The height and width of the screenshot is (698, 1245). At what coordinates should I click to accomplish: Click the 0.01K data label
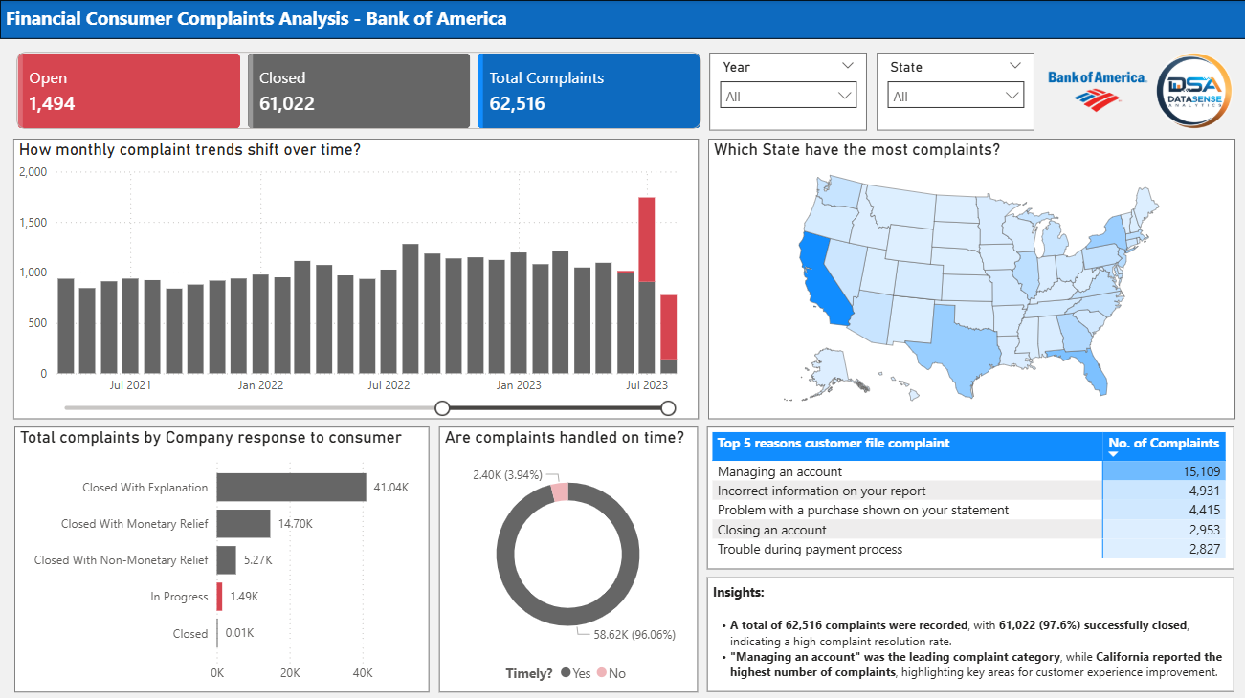point(240,633)
